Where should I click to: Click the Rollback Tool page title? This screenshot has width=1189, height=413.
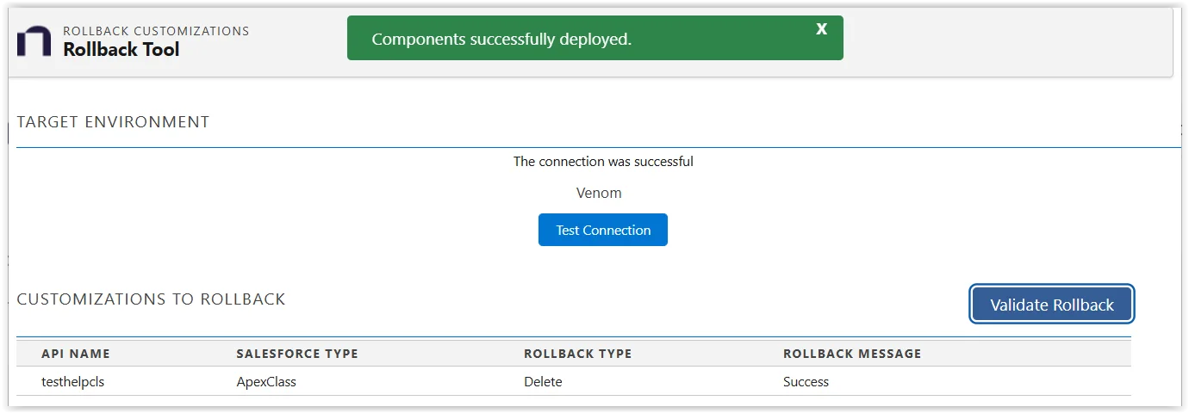click(121, 49)
